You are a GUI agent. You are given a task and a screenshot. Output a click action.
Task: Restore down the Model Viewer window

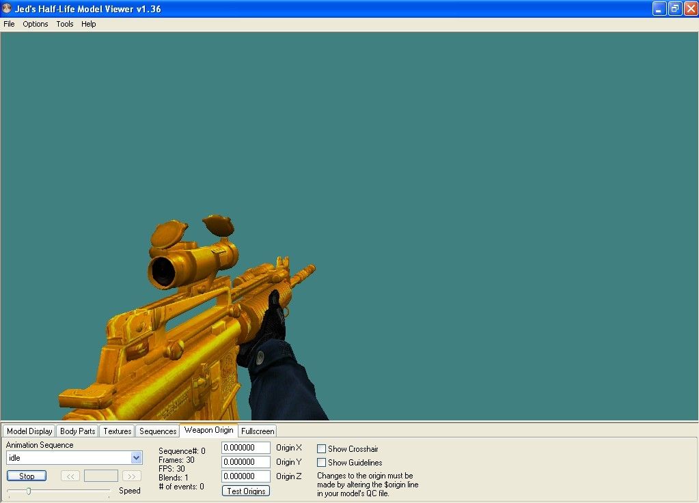click(675, 8)
